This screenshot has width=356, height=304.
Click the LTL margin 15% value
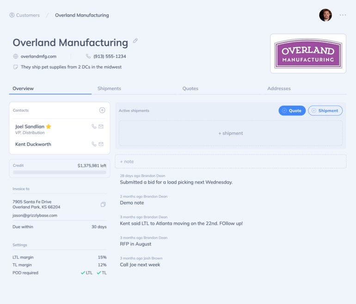[x=102, y=257]
